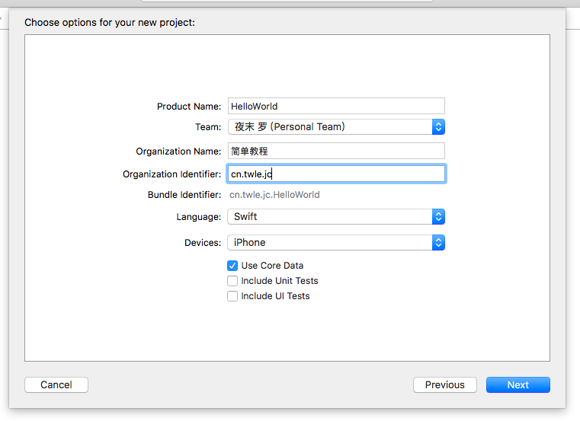This screenshot has height=421, width=580.
Task: Click the blue arrows on Team selector
Action: coord(438,127)
